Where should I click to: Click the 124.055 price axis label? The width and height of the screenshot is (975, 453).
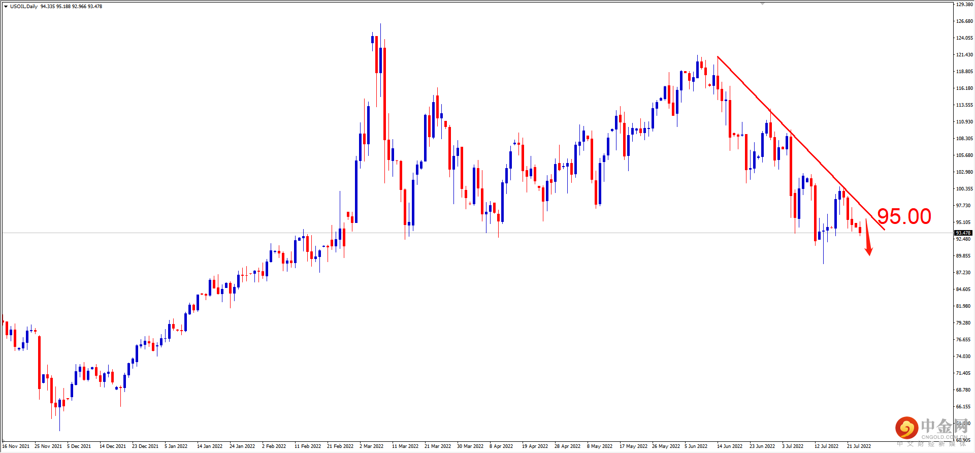(x=964, y=38)
